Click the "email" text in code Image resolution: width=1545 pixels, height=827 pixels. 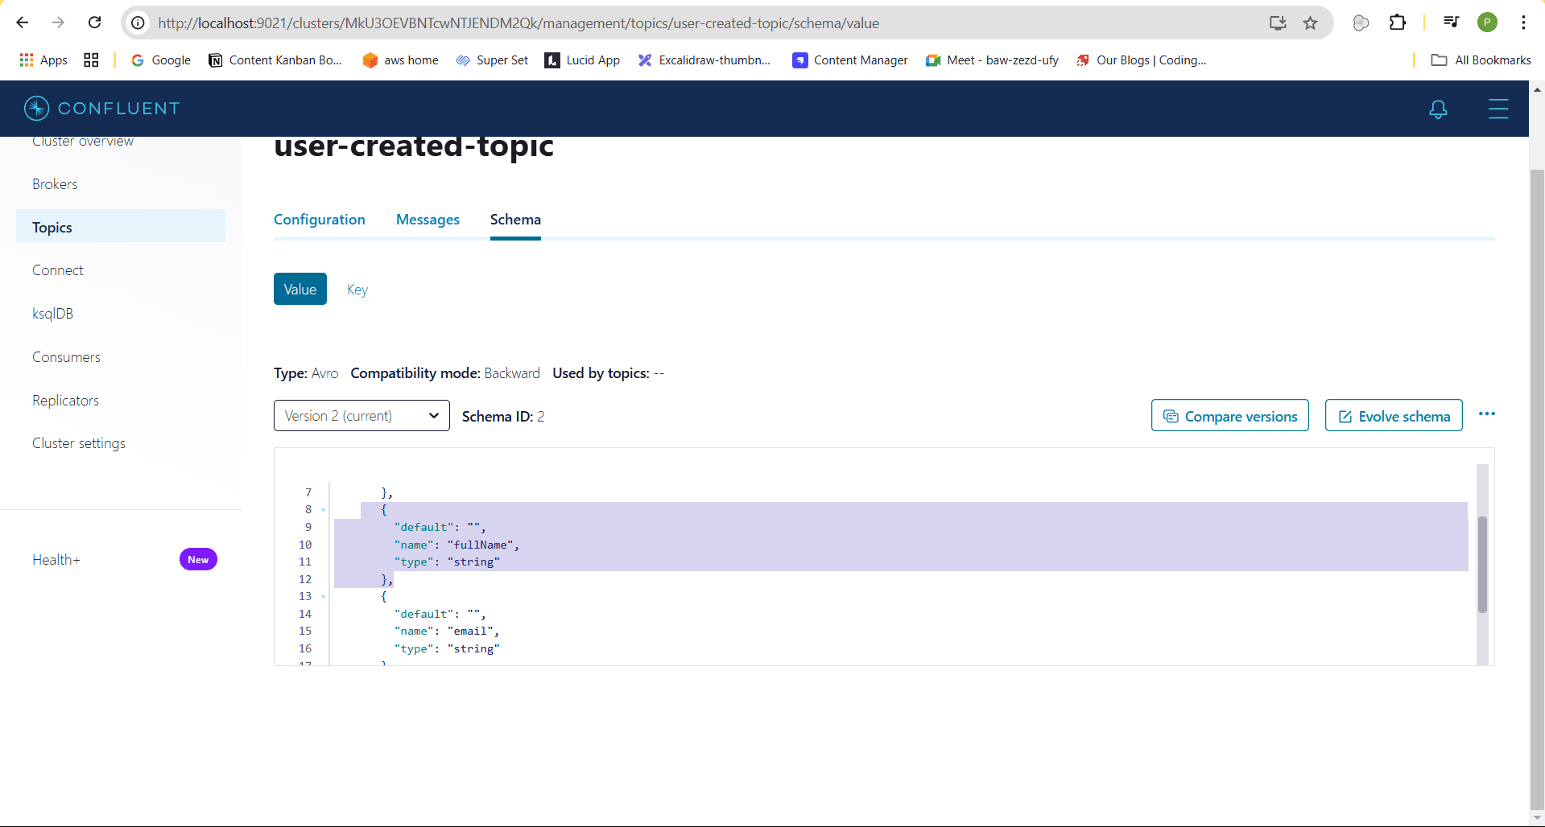coord(470,632)
